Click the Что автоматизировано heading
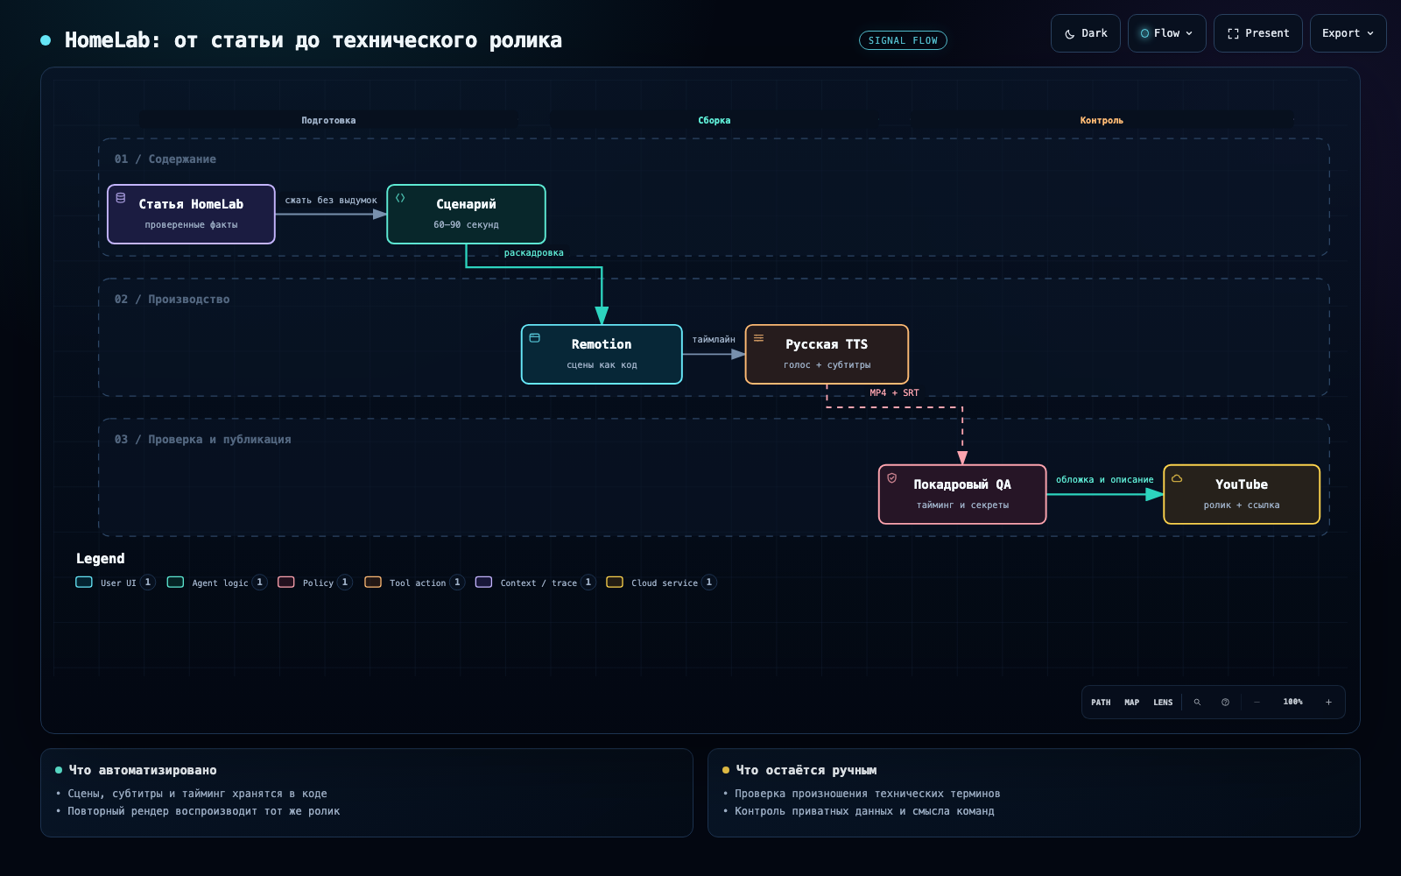The width and height of the screenshot is (1401, 876). pos(143,770)
